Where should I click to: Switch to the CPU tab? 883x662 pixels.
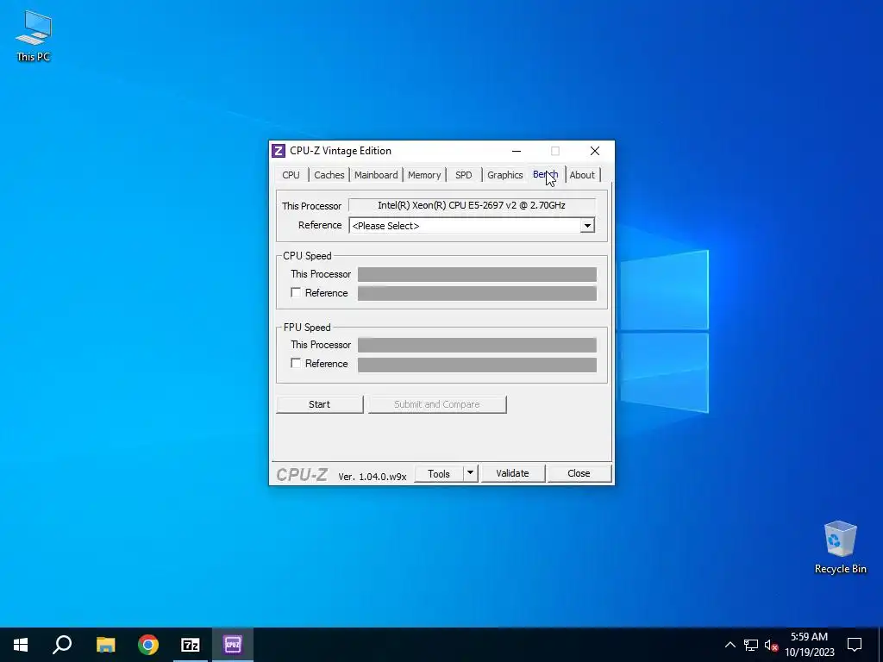(x=291, y=175)
